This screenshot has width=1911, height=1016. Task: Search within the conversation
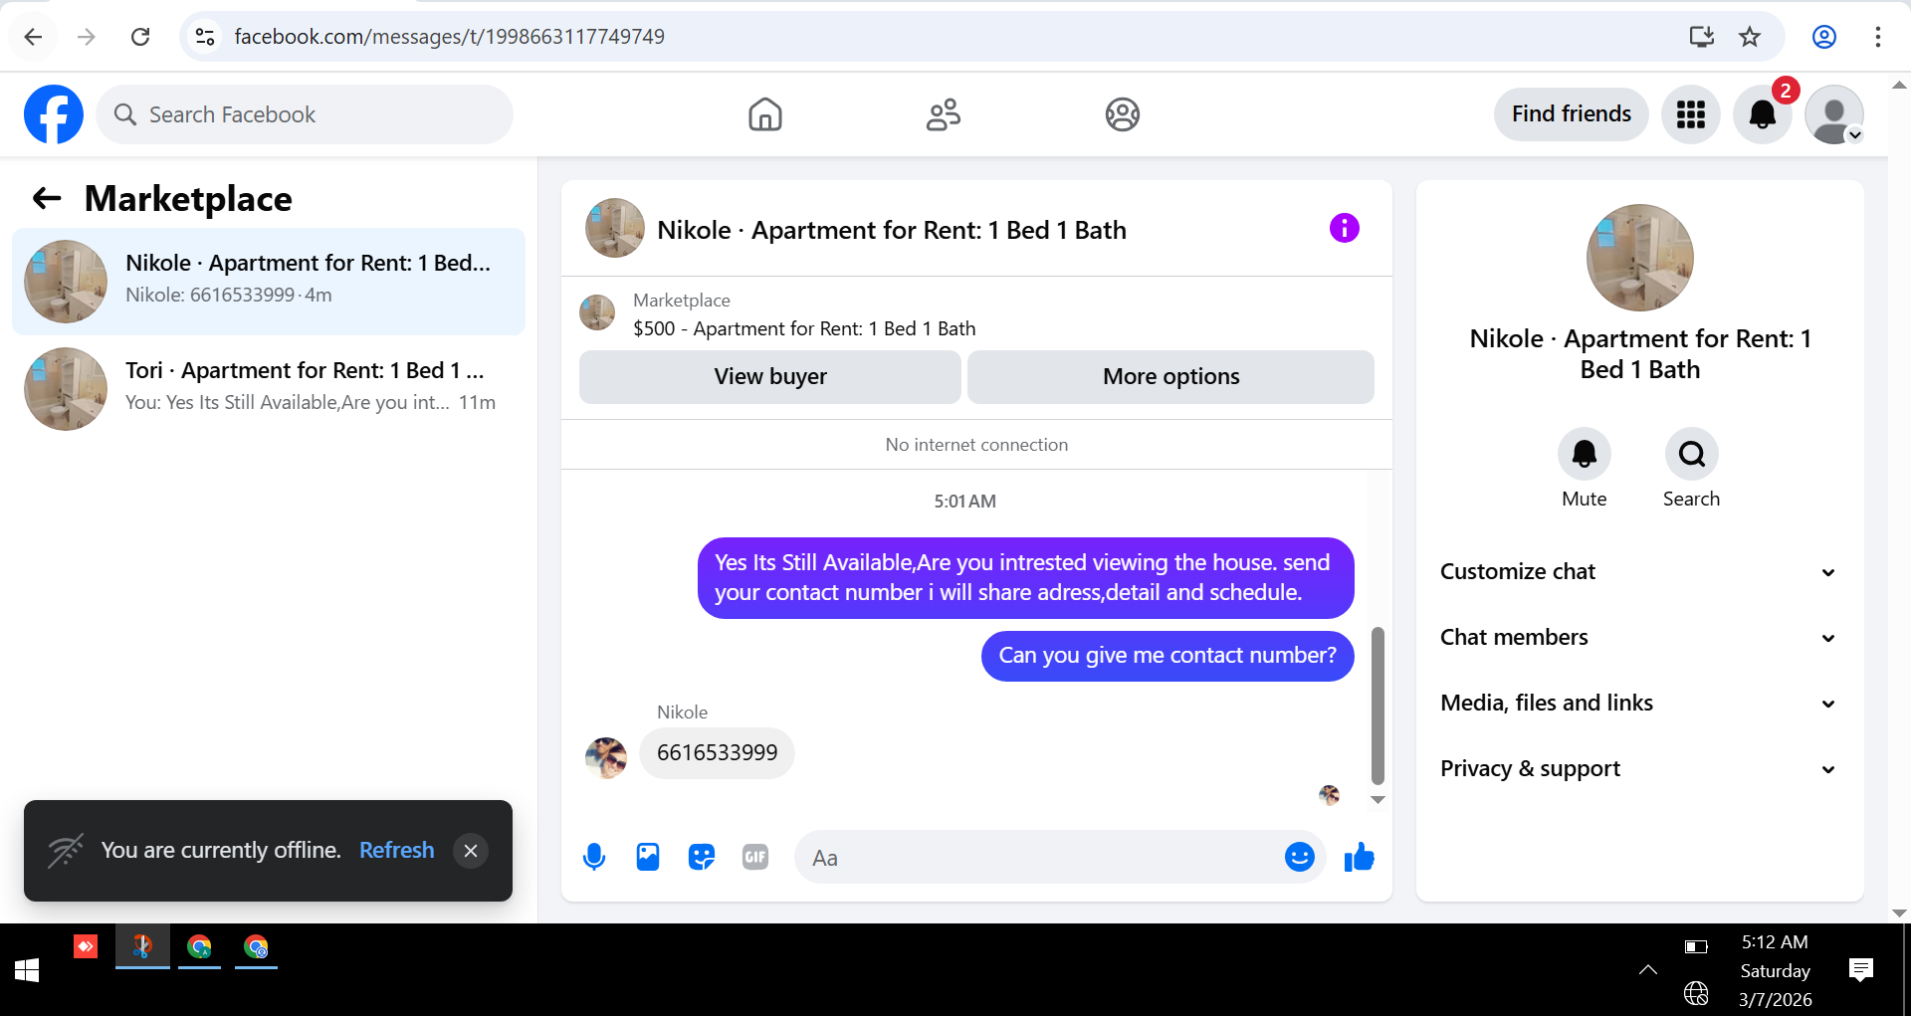[x=1691, y=454]
